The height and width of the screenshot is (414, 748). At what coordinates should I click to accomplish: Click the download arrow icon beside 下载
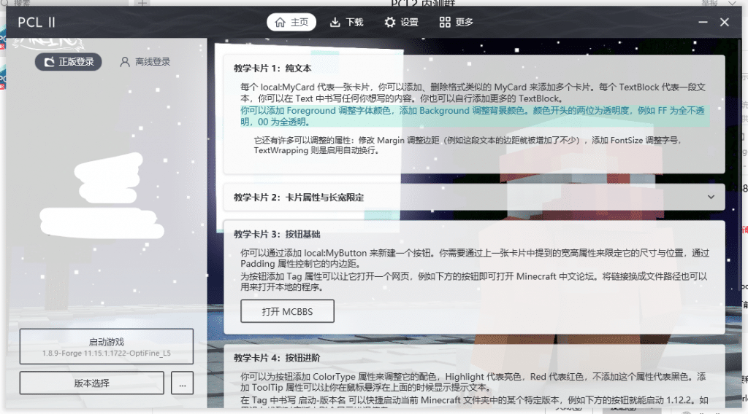click(335, 23)
